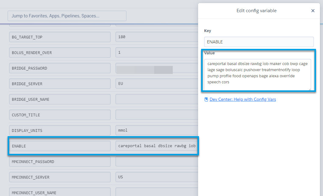
Task: Select the ENABLE key field in list
Action: pos(60,146)
